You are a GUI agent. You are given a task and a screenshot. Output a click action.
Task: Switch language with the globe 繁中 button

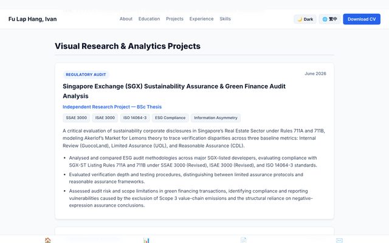[329, 19]
